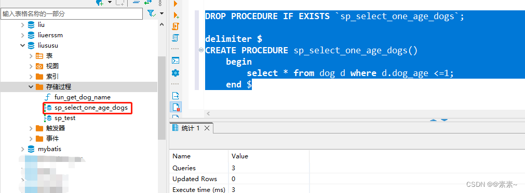Open the new connection dropdown arrow
The height and width of the screenshot is (193, 525).
(x=109, y=3)
